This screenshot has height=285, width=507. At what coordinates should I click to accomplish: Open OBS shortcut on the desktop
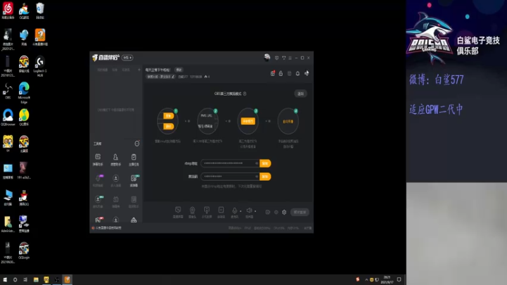(8, 91)
